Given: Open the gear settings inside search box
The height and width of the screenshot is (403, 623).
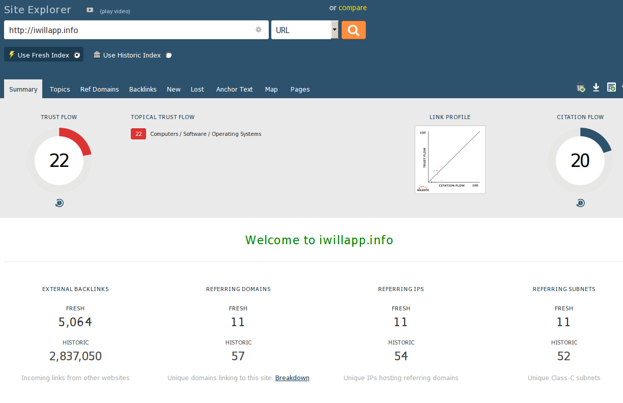Looking at the screenshot, I should pyautogui.click(x=259, y=30).
